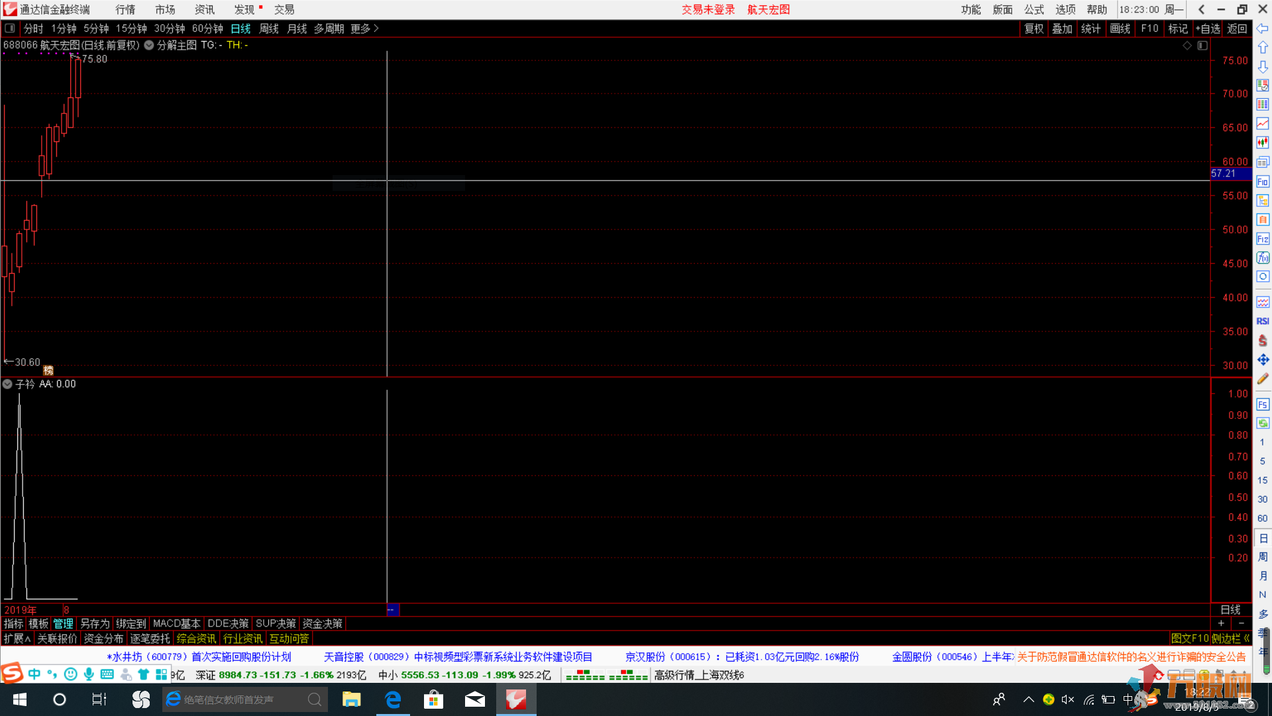Click the up arrow icon in right sidebar
The image size is (1272, 716).
click(x=1263, y=48)
